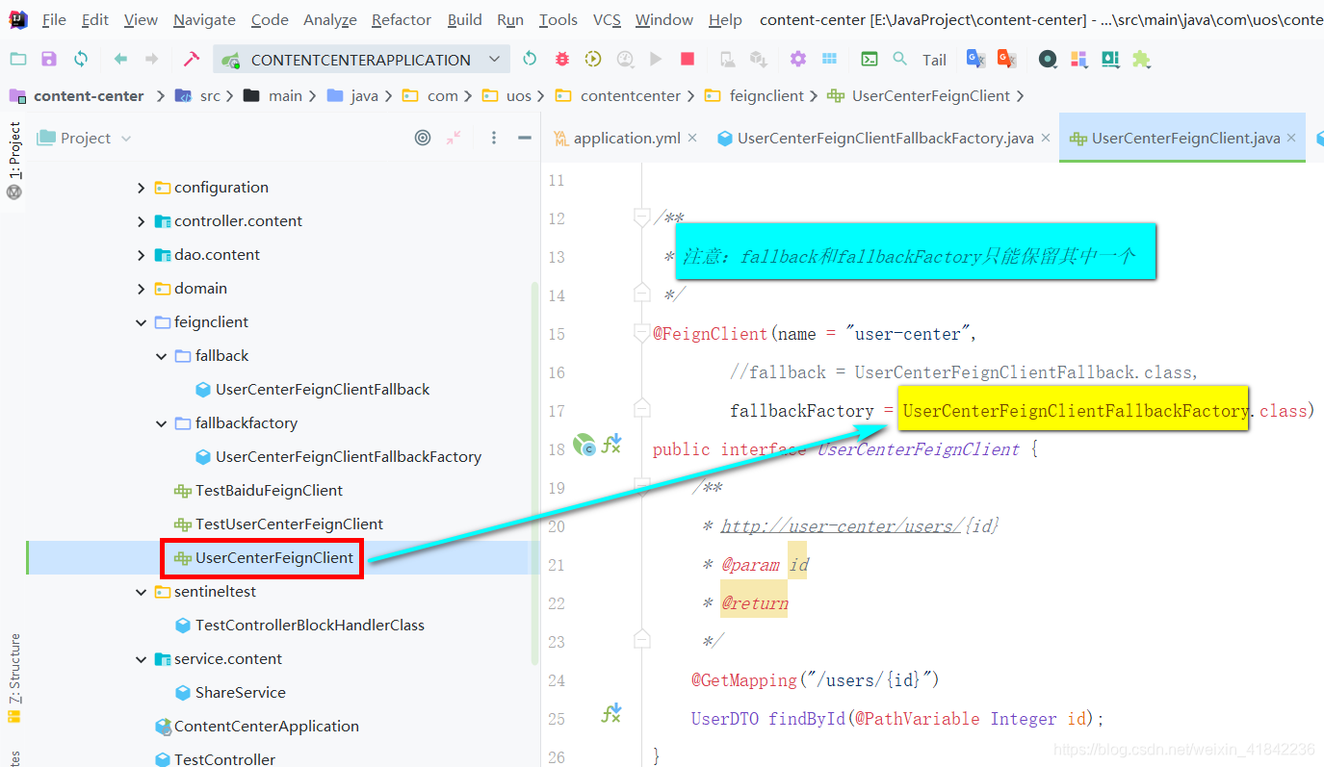Select TestUserCenterFeignClient in project tree

pos(289,524)
